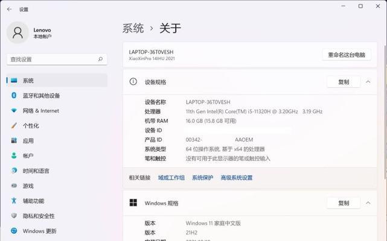Image resolution: width=387 pixels, height=241 pixels.
Task: Select 系统 in the sidebar
Action: click(x=57, y=80)
